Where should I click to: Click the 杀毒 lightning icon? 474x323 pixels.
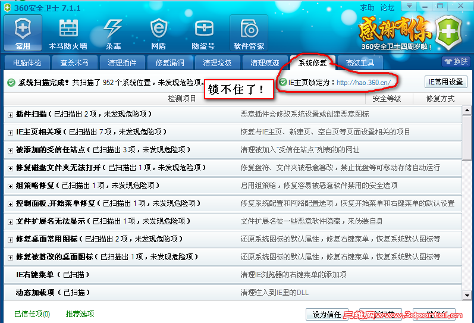[x=113, y=33]
